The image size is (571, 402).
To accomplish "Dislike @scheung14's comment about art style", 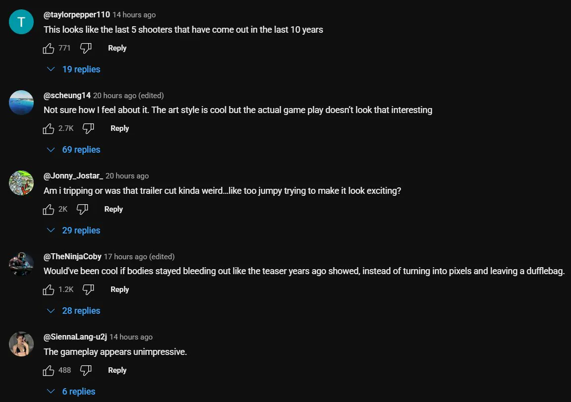I will click(x=88, y=128).
